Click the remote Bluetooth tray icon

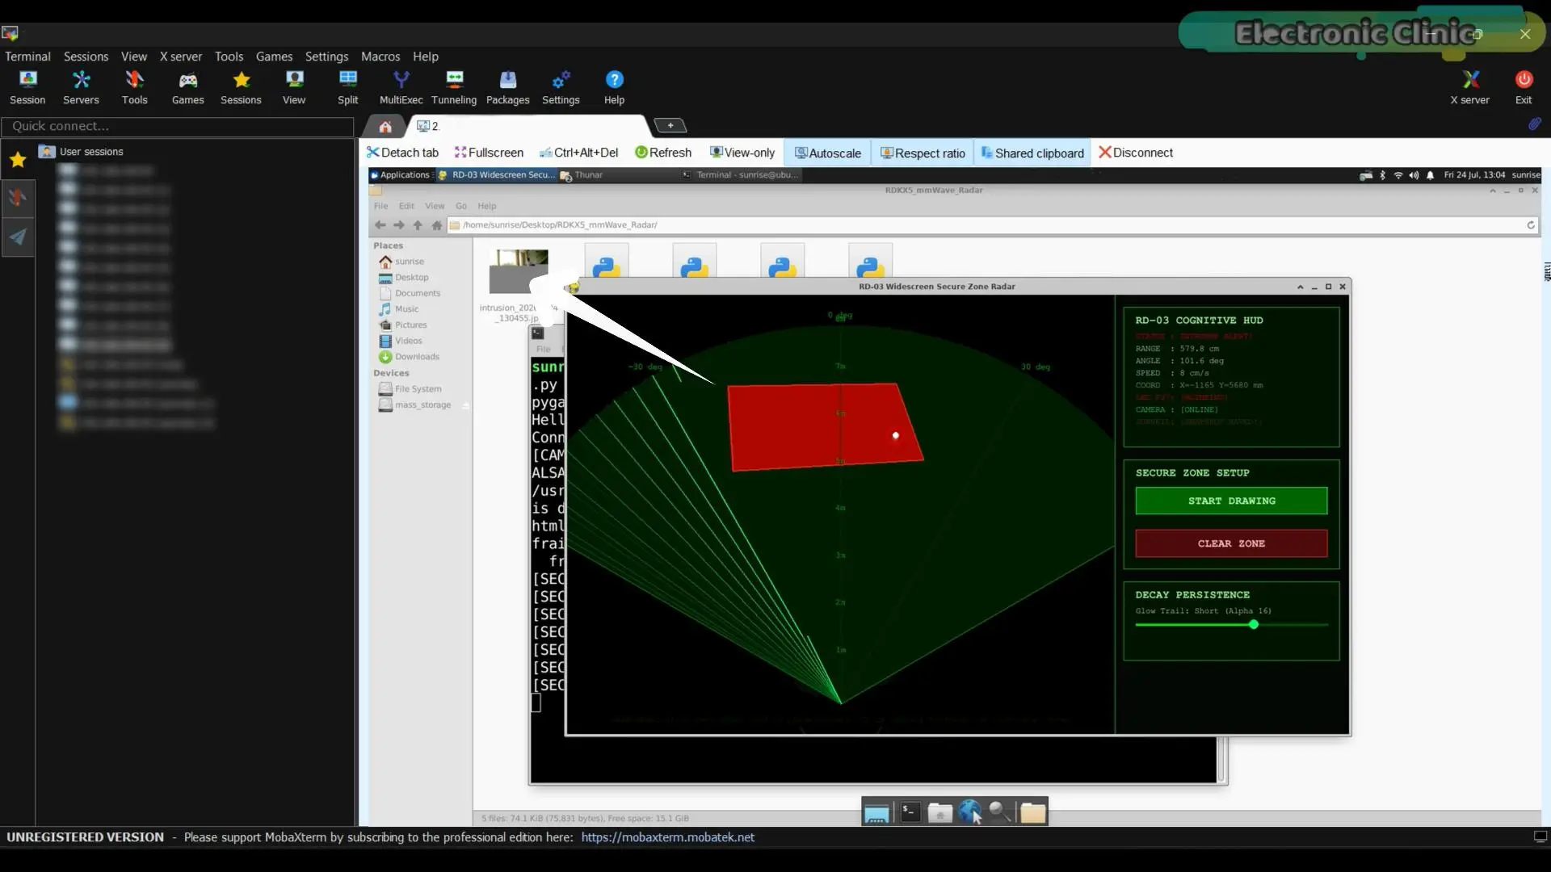click(1382, 175)
